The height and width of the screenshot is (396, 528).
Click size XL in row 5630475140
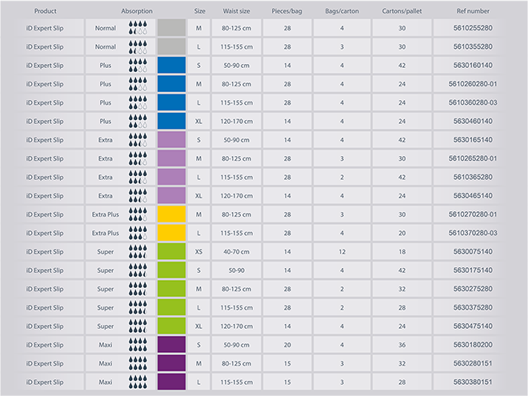pos(198,326)
